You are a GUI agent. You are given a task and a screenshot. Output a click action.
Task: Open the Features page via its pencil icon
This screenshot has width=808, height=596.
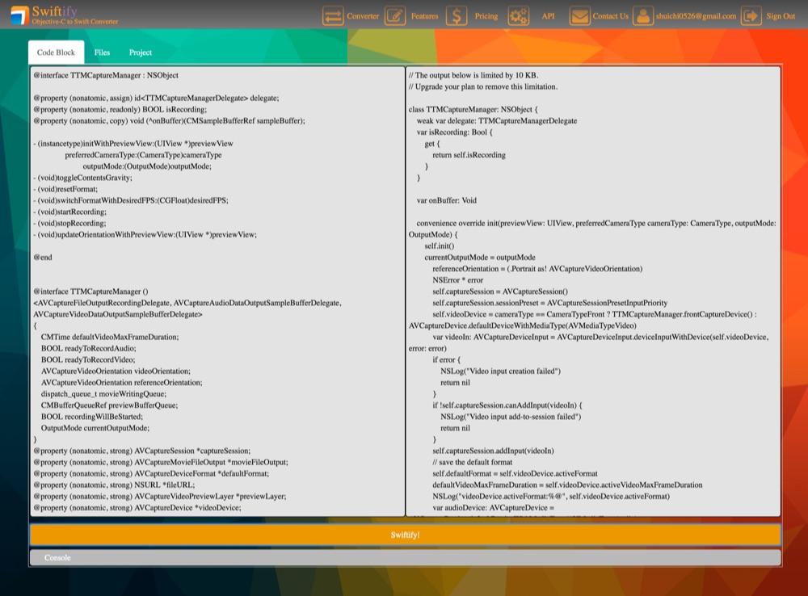(x=395, y=15)
